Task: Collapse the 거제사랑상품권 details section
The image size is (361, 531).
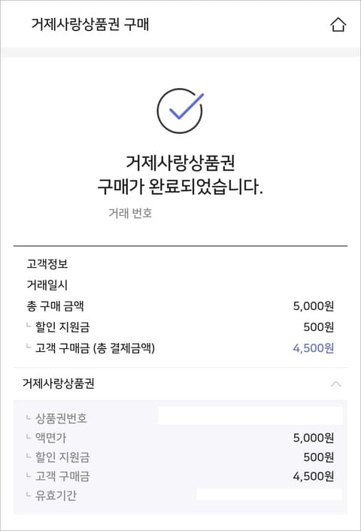Action: pyautogui.click(x=335, y=384)
